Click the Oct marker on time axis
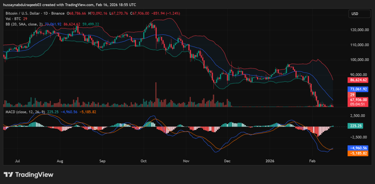This screenshot has width=375, height=184. click(x=144, y=161)
